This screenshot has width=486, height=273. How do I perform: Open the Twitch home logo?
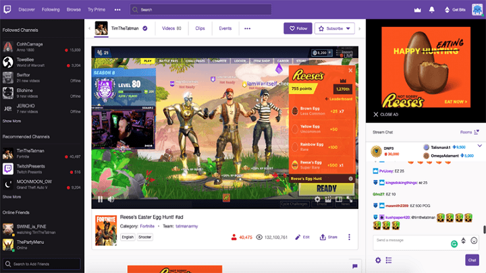click(x=7, y=9)
